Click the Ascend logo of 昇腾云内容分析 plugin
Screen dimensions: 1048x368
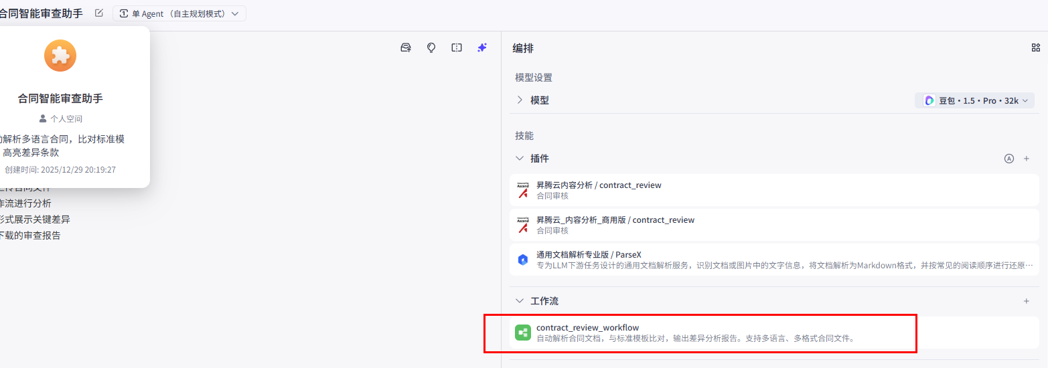[x=523, y=190]
